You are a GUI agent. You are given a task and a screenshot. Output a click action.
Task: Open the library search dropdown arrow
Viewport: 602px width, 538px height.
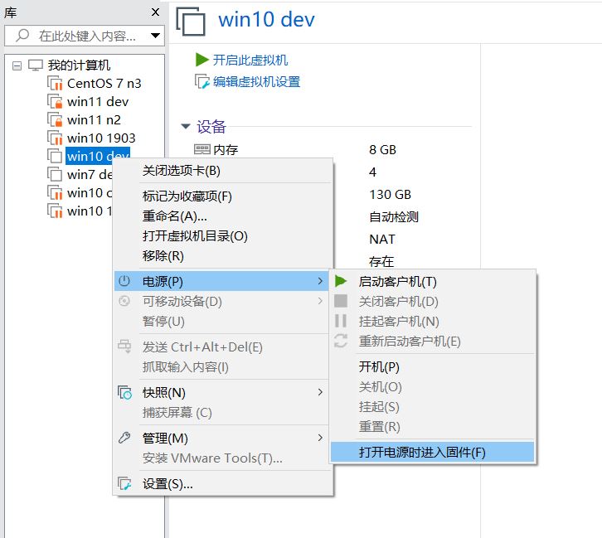coord(156,36)
